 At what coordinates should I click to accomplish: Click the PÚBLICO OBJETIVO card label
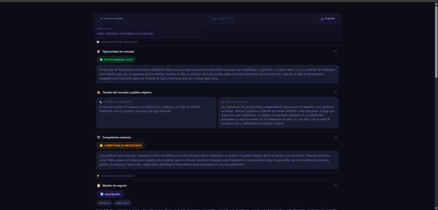[x=236, y=102]
